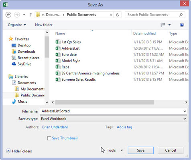Click the horizontal scrollbar right arrow
Image resolution: width=191 pixels, height=160 pixels.
pyautogui.click(x=186, y=102)
